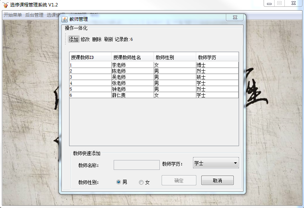Click the 博士 cell in row 1
This screenshot has width=304, height=208.
(217, 65)
